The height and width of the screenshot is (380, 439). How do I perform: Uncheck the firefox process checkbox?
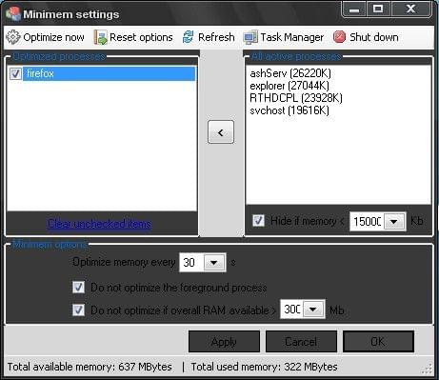15,73
